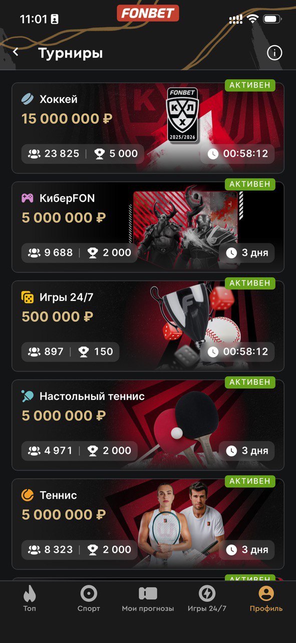Open the Профиль tab
This screenshot has height=643, width=296.
click(x=266, y=599)
